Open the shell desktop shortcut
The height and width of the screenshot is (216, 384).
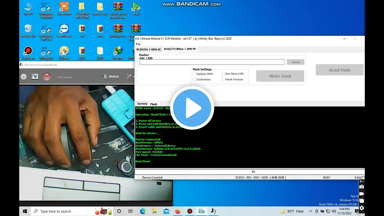pos(136,9)
